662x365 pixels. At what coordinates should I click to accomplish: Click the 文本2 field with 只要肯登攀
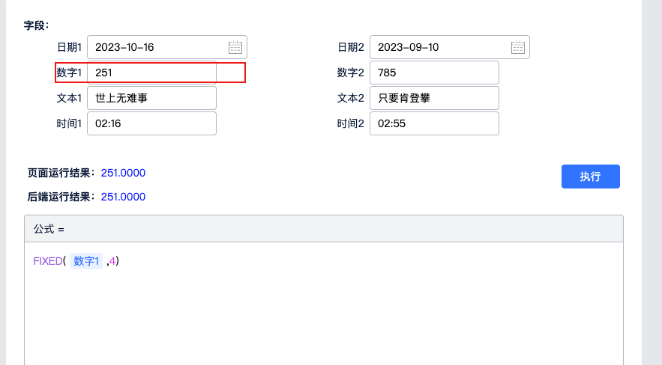point(434,98)
